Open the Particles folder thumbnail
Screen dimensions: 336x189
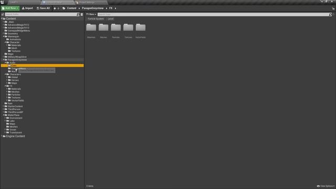click(x=115, y=27)
